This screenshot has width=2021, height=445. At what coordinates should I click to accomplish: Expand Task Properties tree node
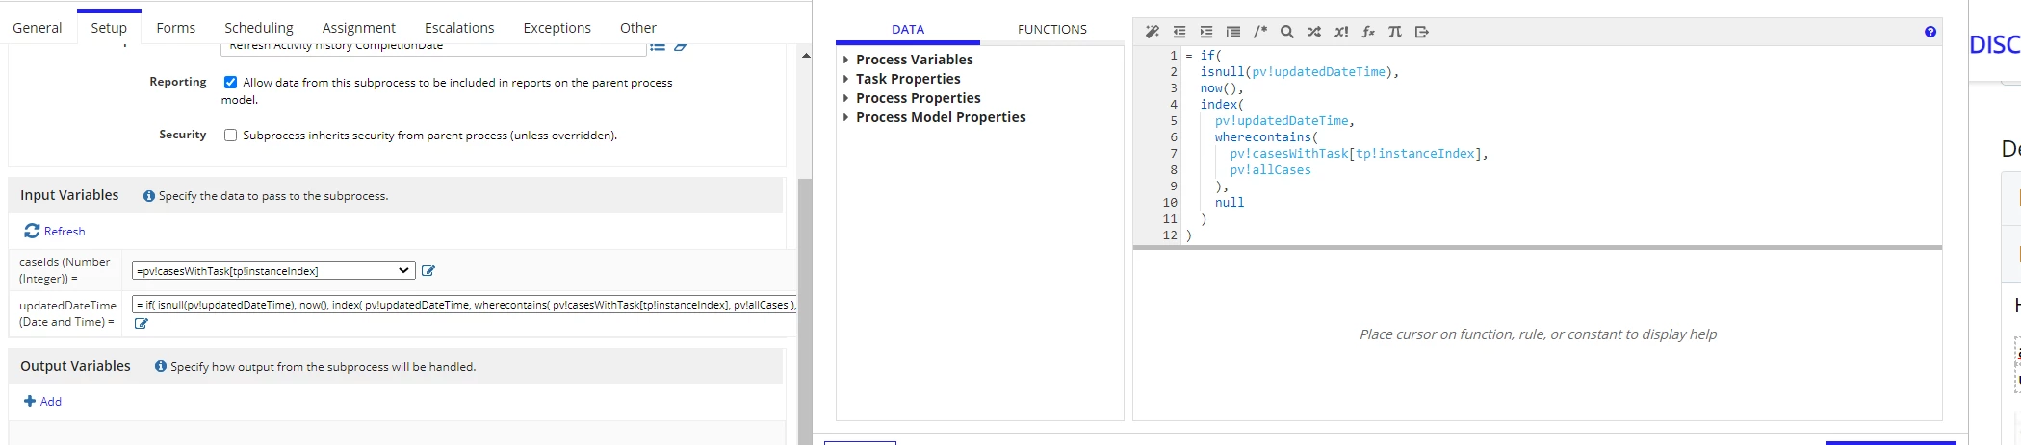[845, 79]
